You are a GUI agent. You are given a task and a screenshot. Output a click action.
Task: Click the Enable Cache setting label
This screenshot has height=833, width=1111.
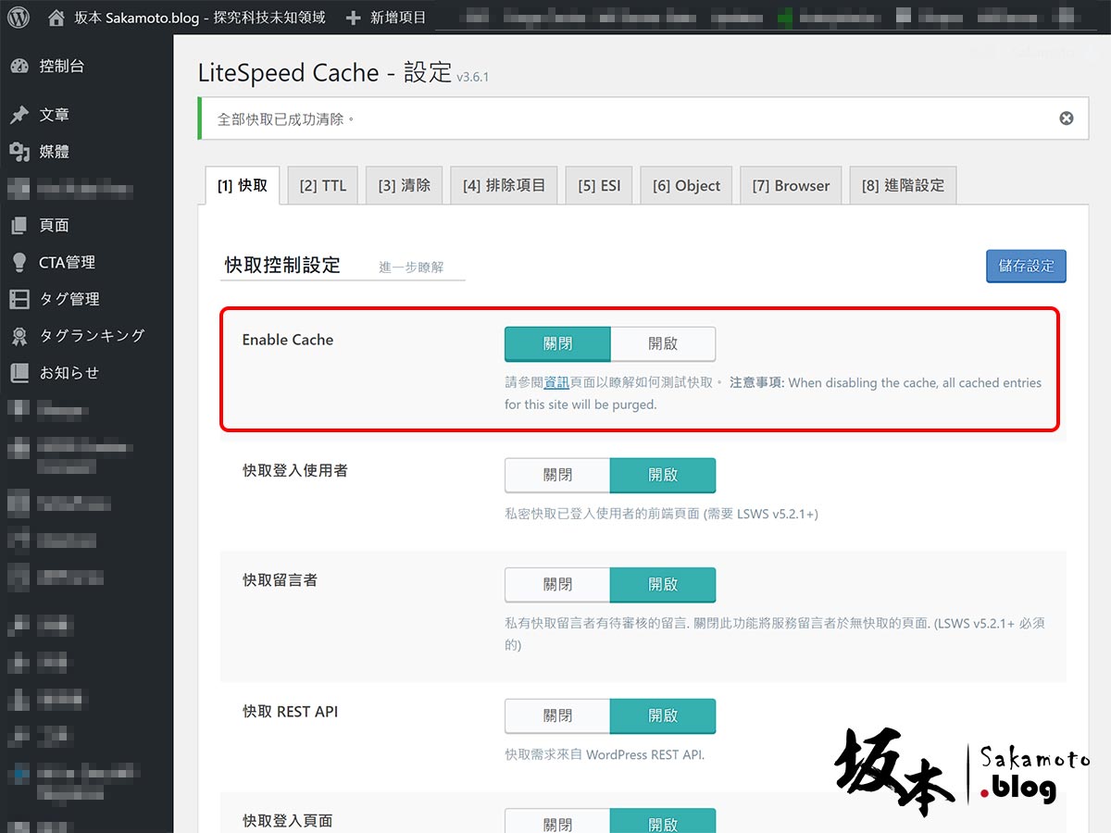coord(288,340)
